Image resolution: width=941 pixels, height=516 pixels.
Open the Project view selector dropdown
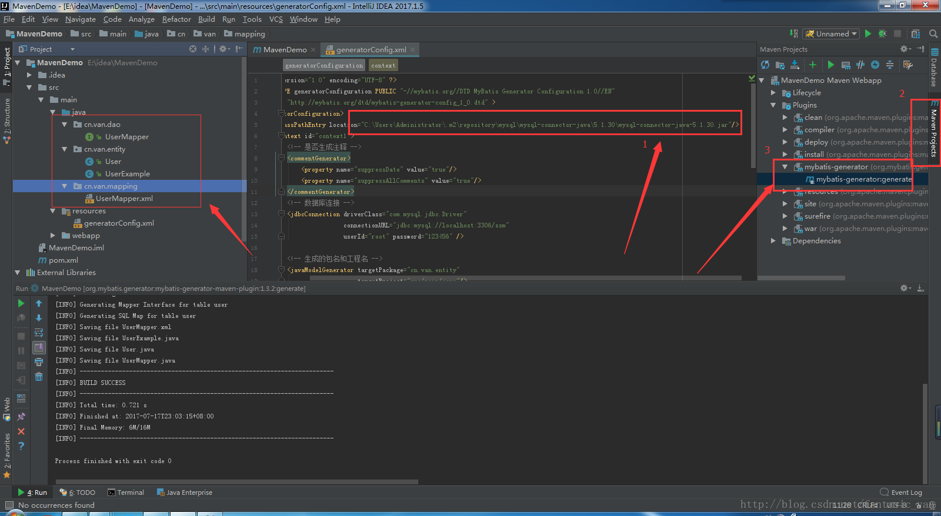72,49
